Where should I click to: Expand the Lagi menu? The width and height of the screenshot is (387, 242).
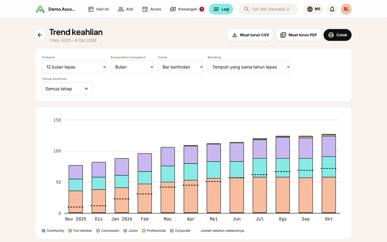[x=221, y=9]
